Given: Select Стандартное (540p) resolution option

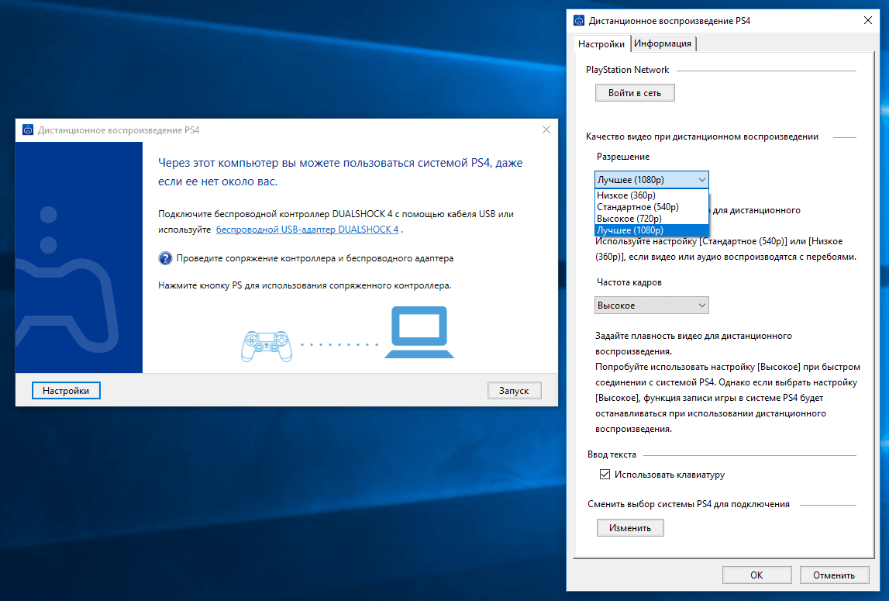Looking at the screenshot, I should click(651, 207).
